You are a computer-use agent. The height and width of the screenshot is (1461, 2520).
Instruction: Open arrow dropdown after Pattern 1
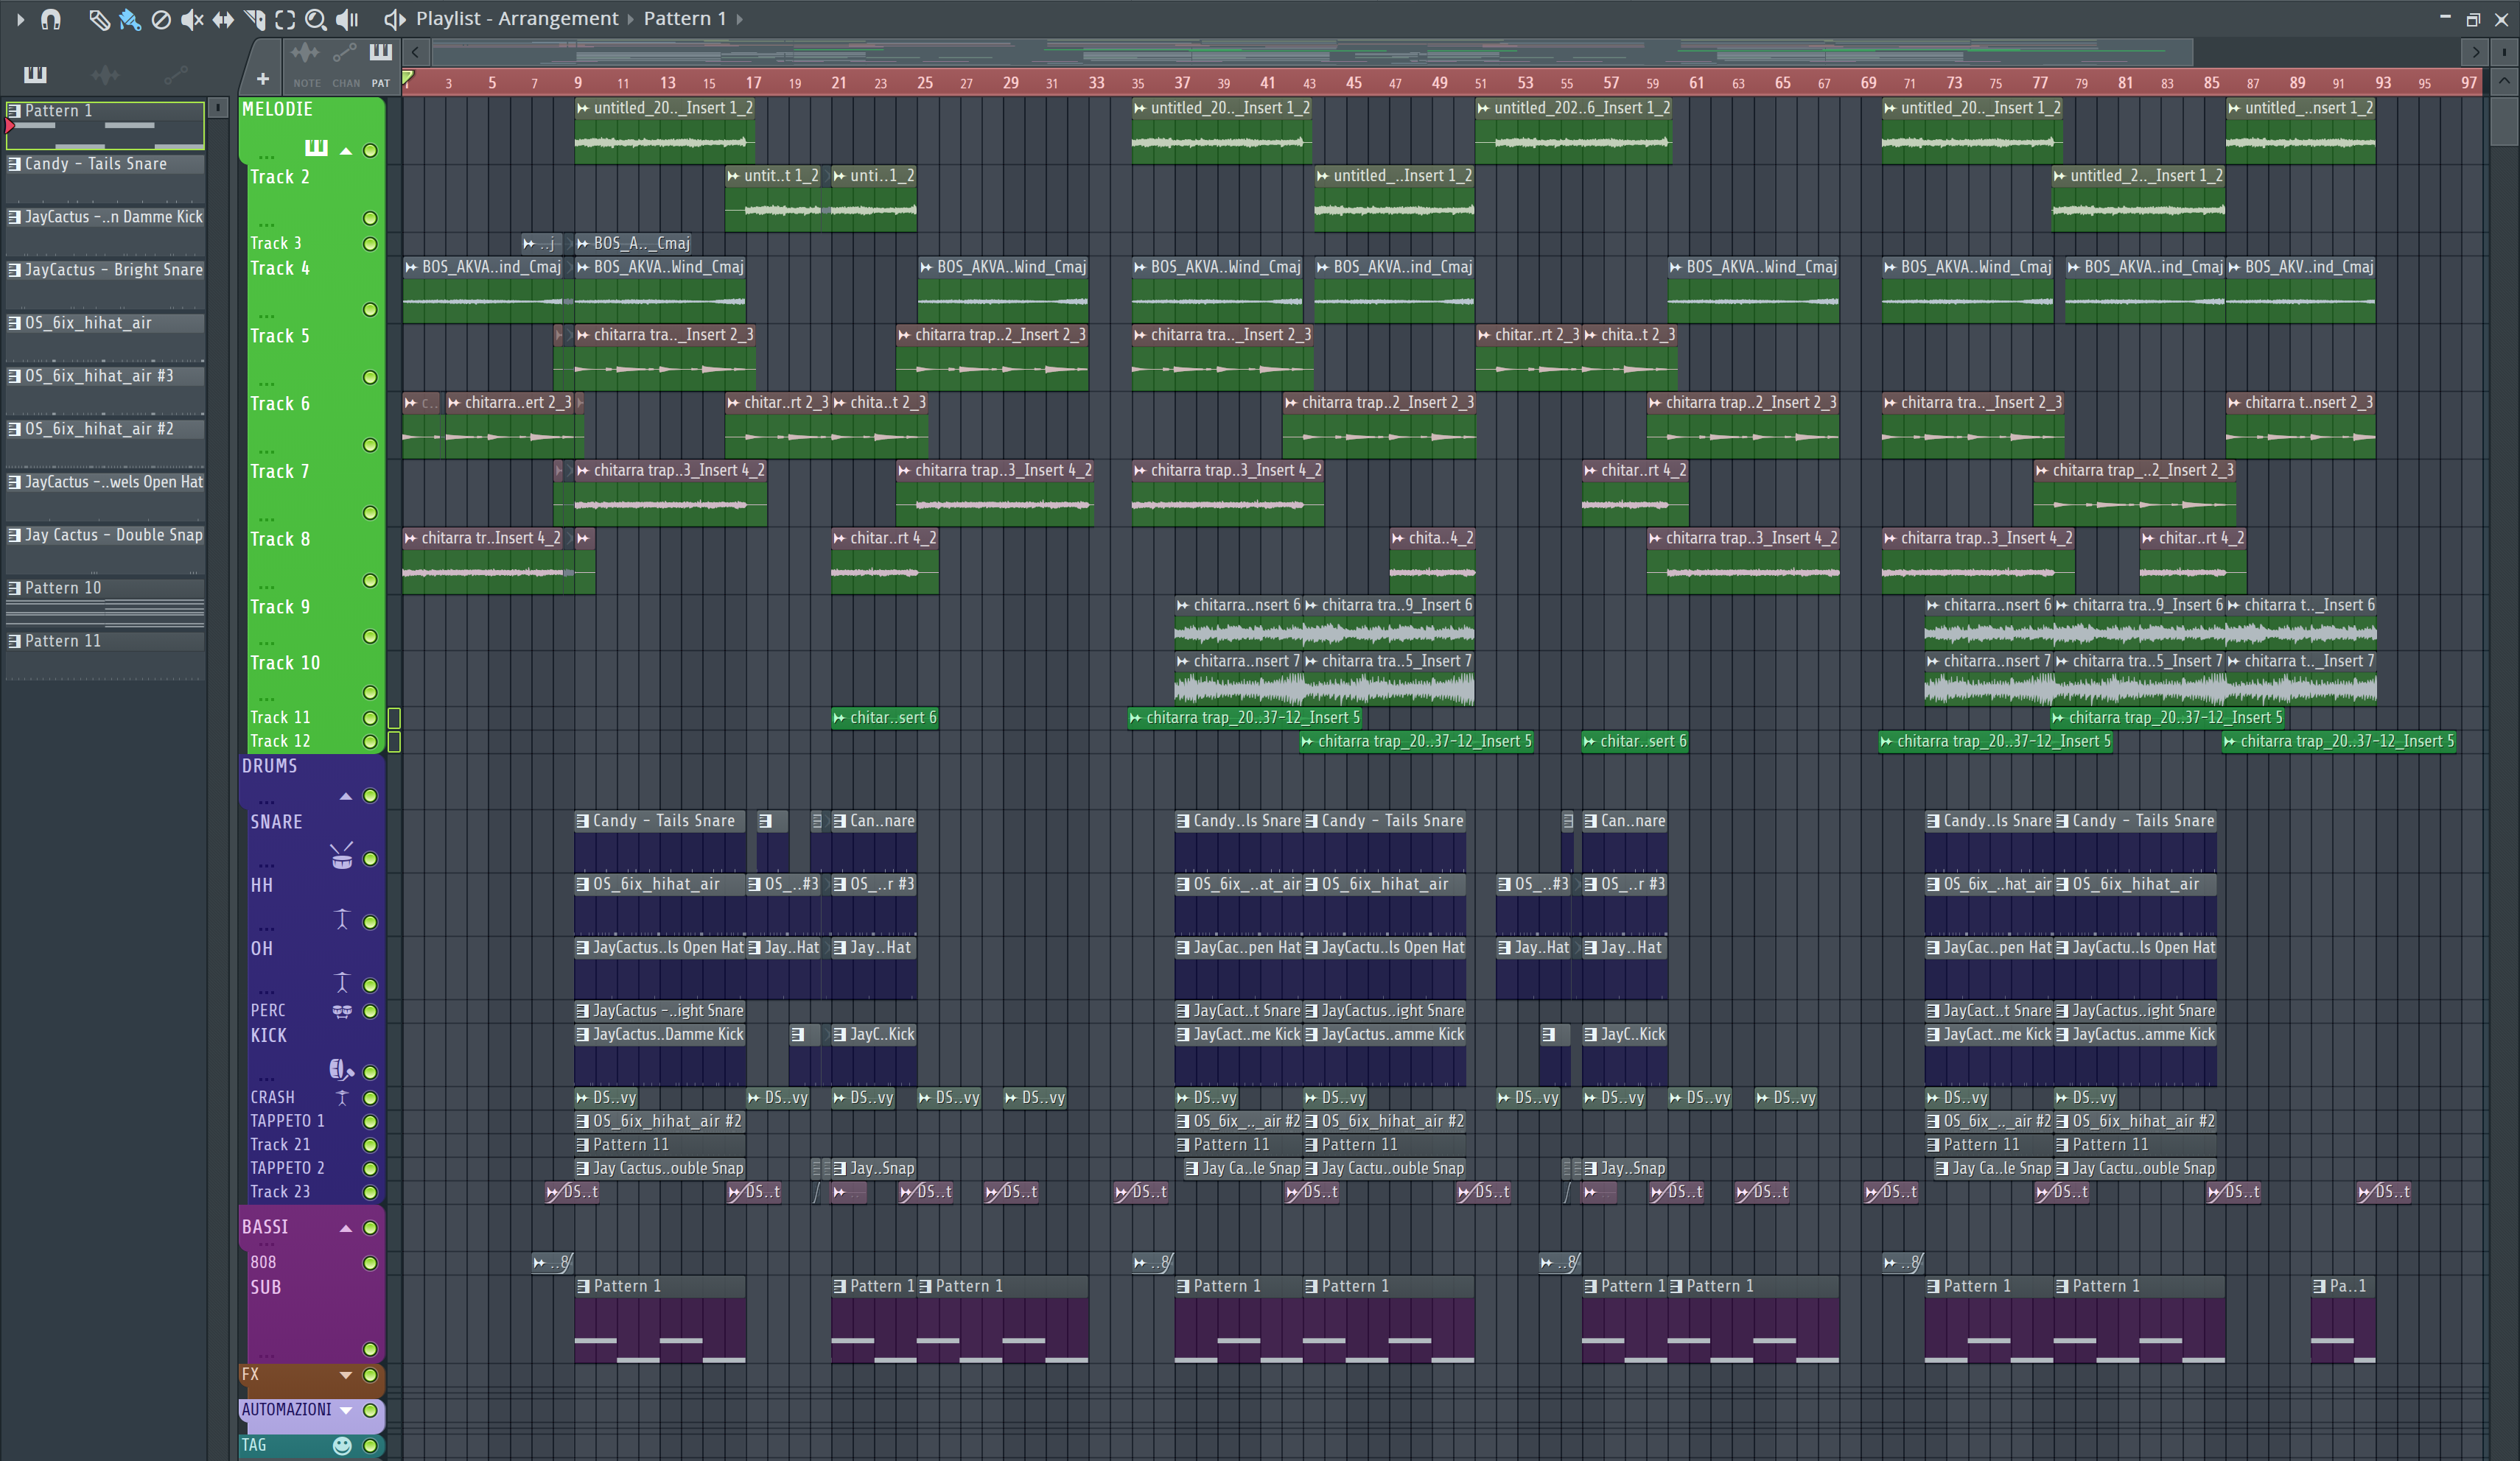pos(739,19)
